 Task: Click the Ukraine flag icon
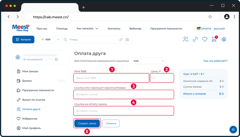199,28
